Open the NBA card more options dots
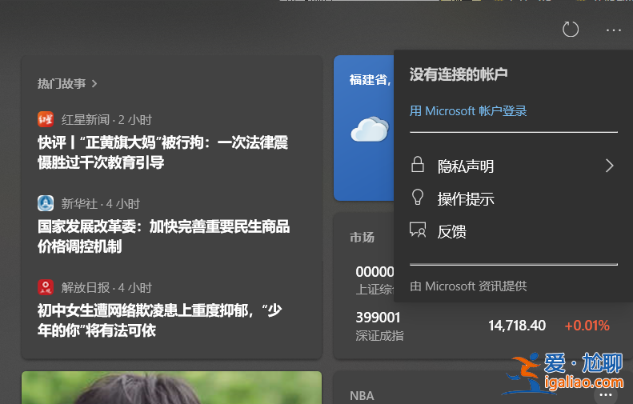This screenshot has width=633, height=404. (606, 394)
